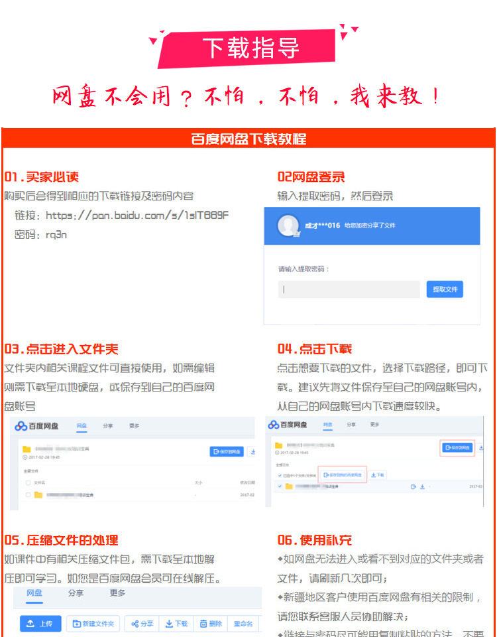Click the 重命名 rename button
This screenshot has height=637, width=497.
(243, 624)
